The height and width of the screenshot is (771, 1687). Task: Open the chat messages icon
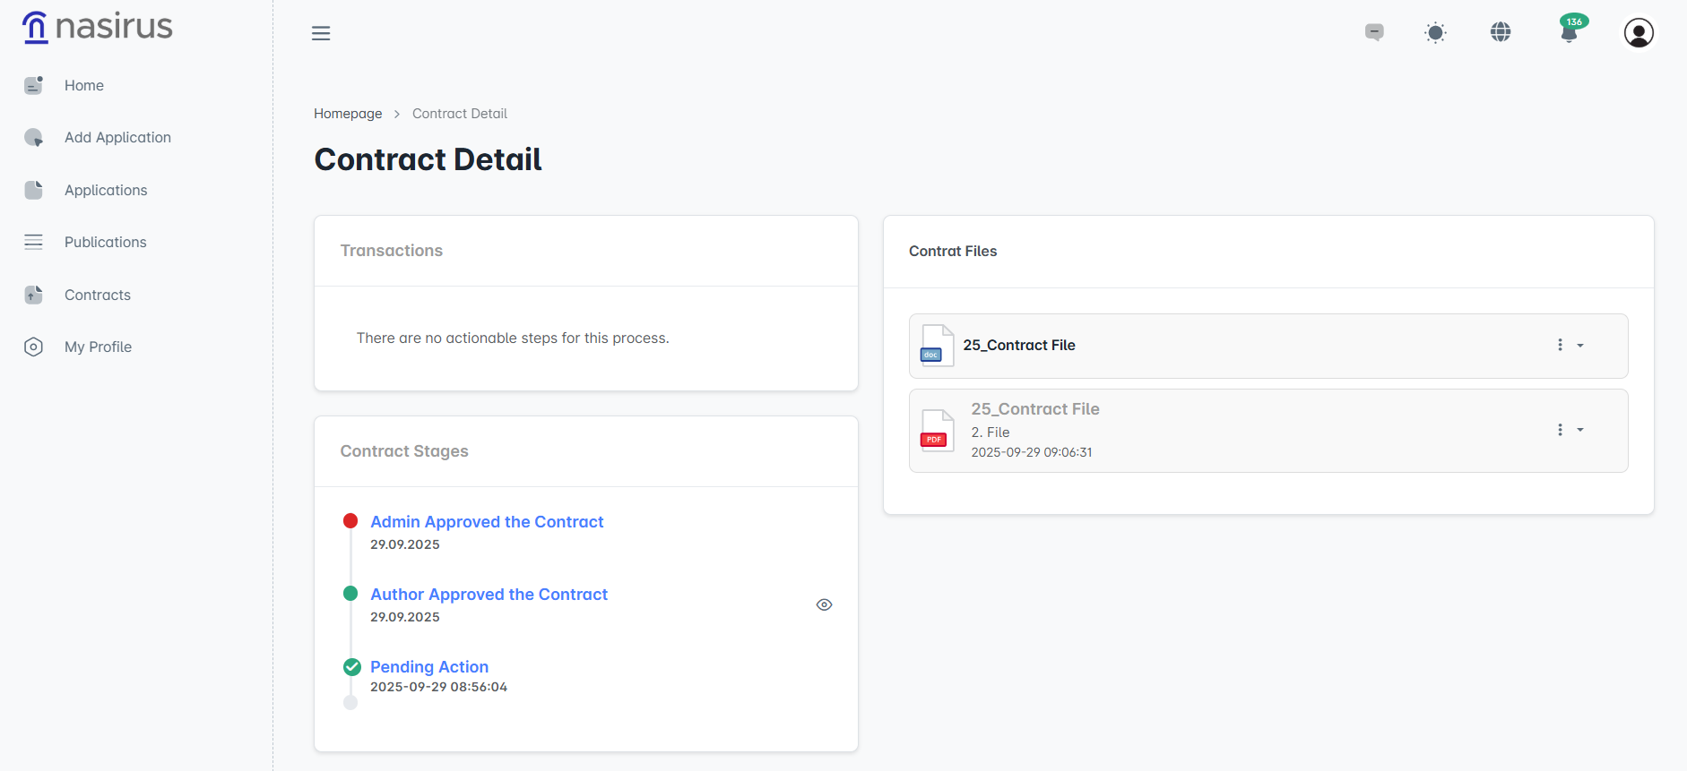(x=1373, y=32)
